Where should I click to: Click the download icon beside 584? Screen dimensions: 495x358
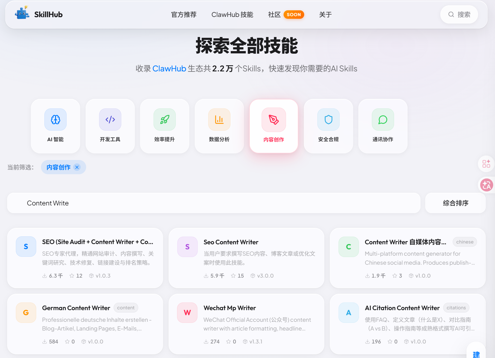[x=45, y=342]
